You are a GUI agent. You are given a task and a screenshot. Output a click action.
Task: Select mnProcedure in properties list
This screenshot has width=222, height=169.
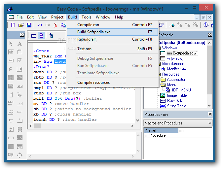pyautogui.click(x=178, y=135)
